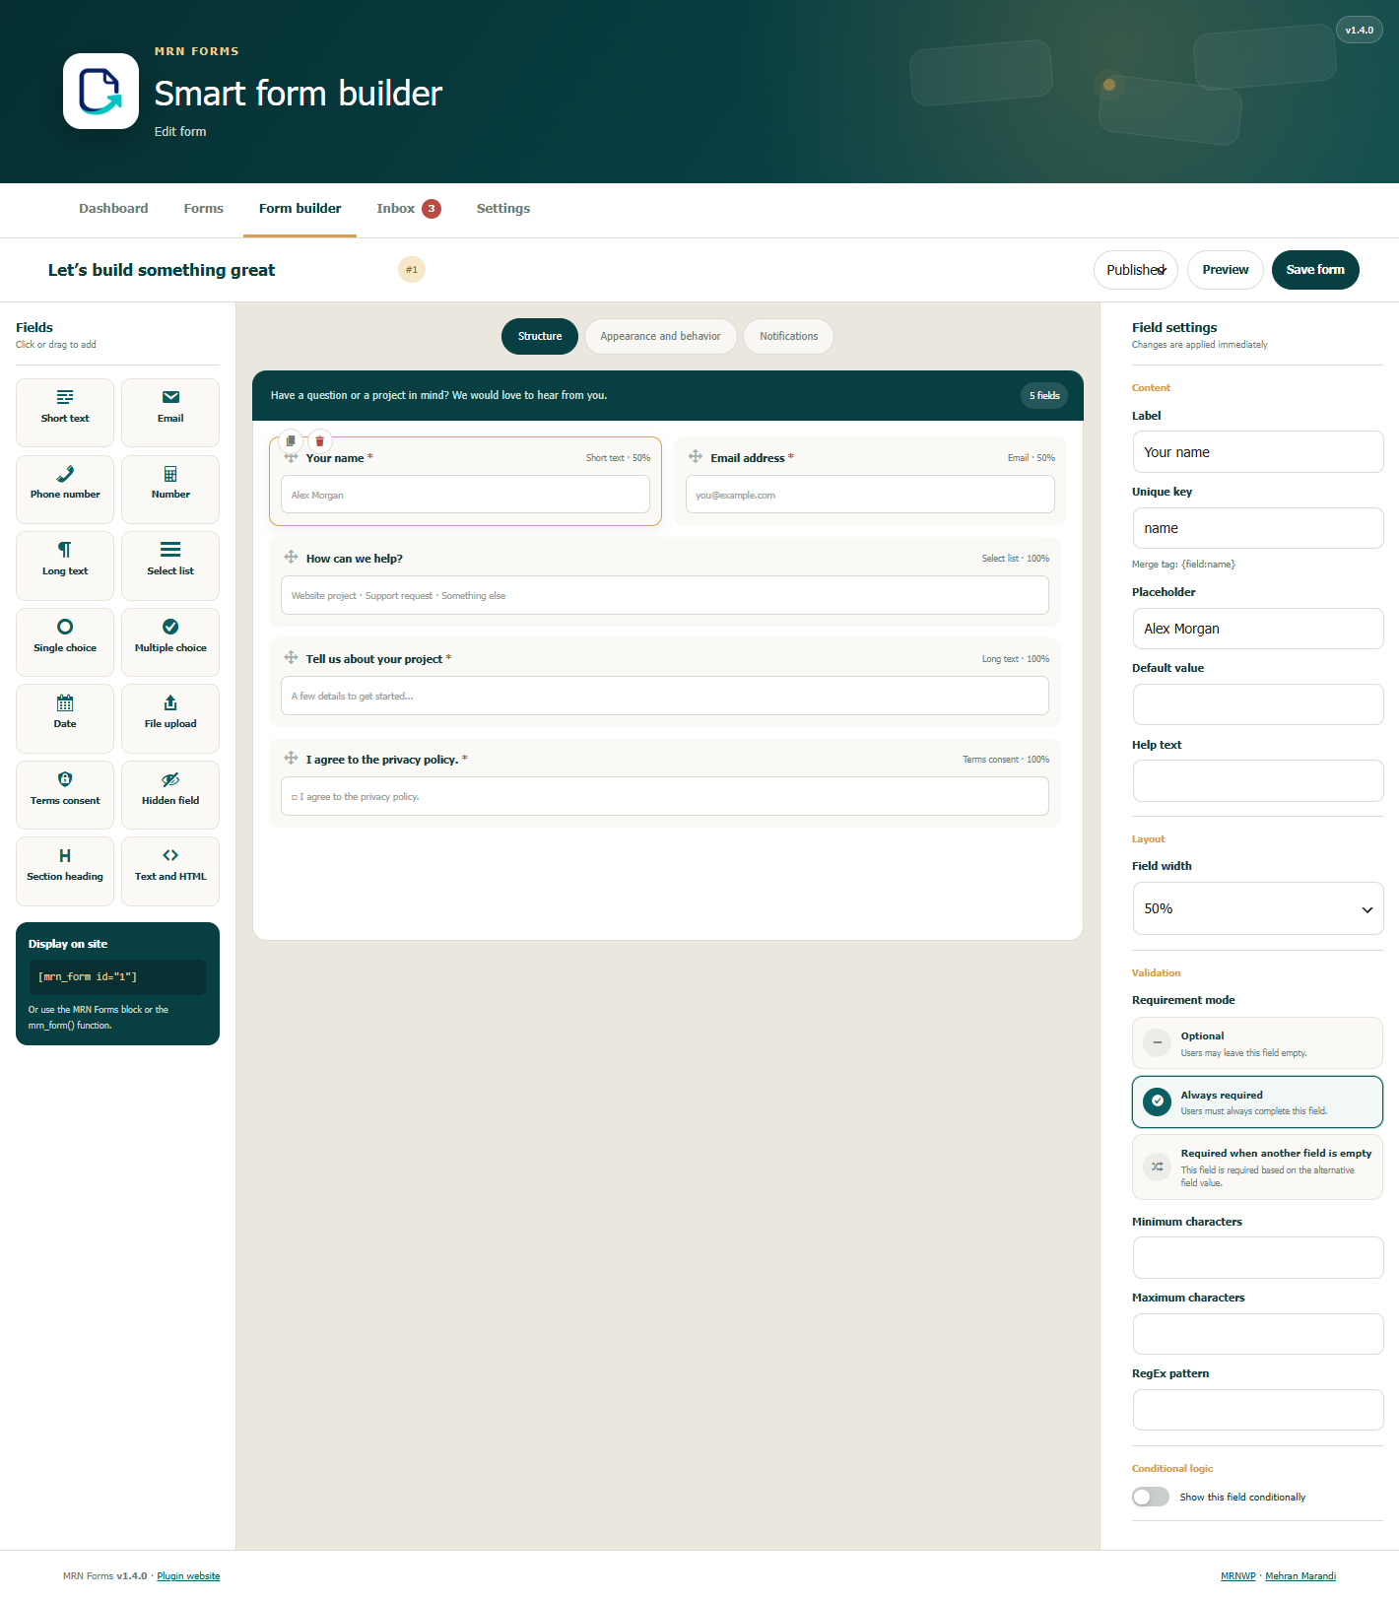The width and height of the screenshot is (1399, 1600).
Task: Duplicate the Your name field
Action: 291,440
